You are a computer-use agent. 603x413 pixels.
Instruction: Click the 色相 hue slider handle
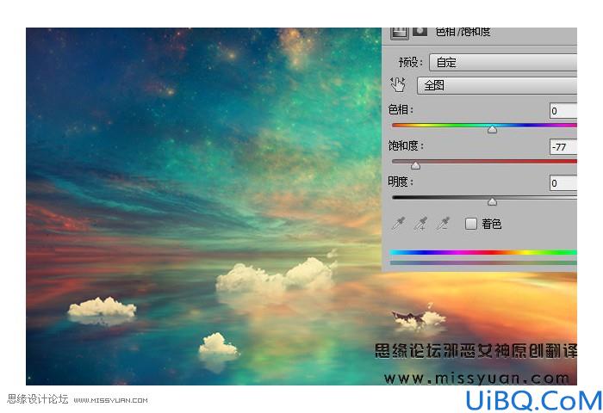click(492, 129)
